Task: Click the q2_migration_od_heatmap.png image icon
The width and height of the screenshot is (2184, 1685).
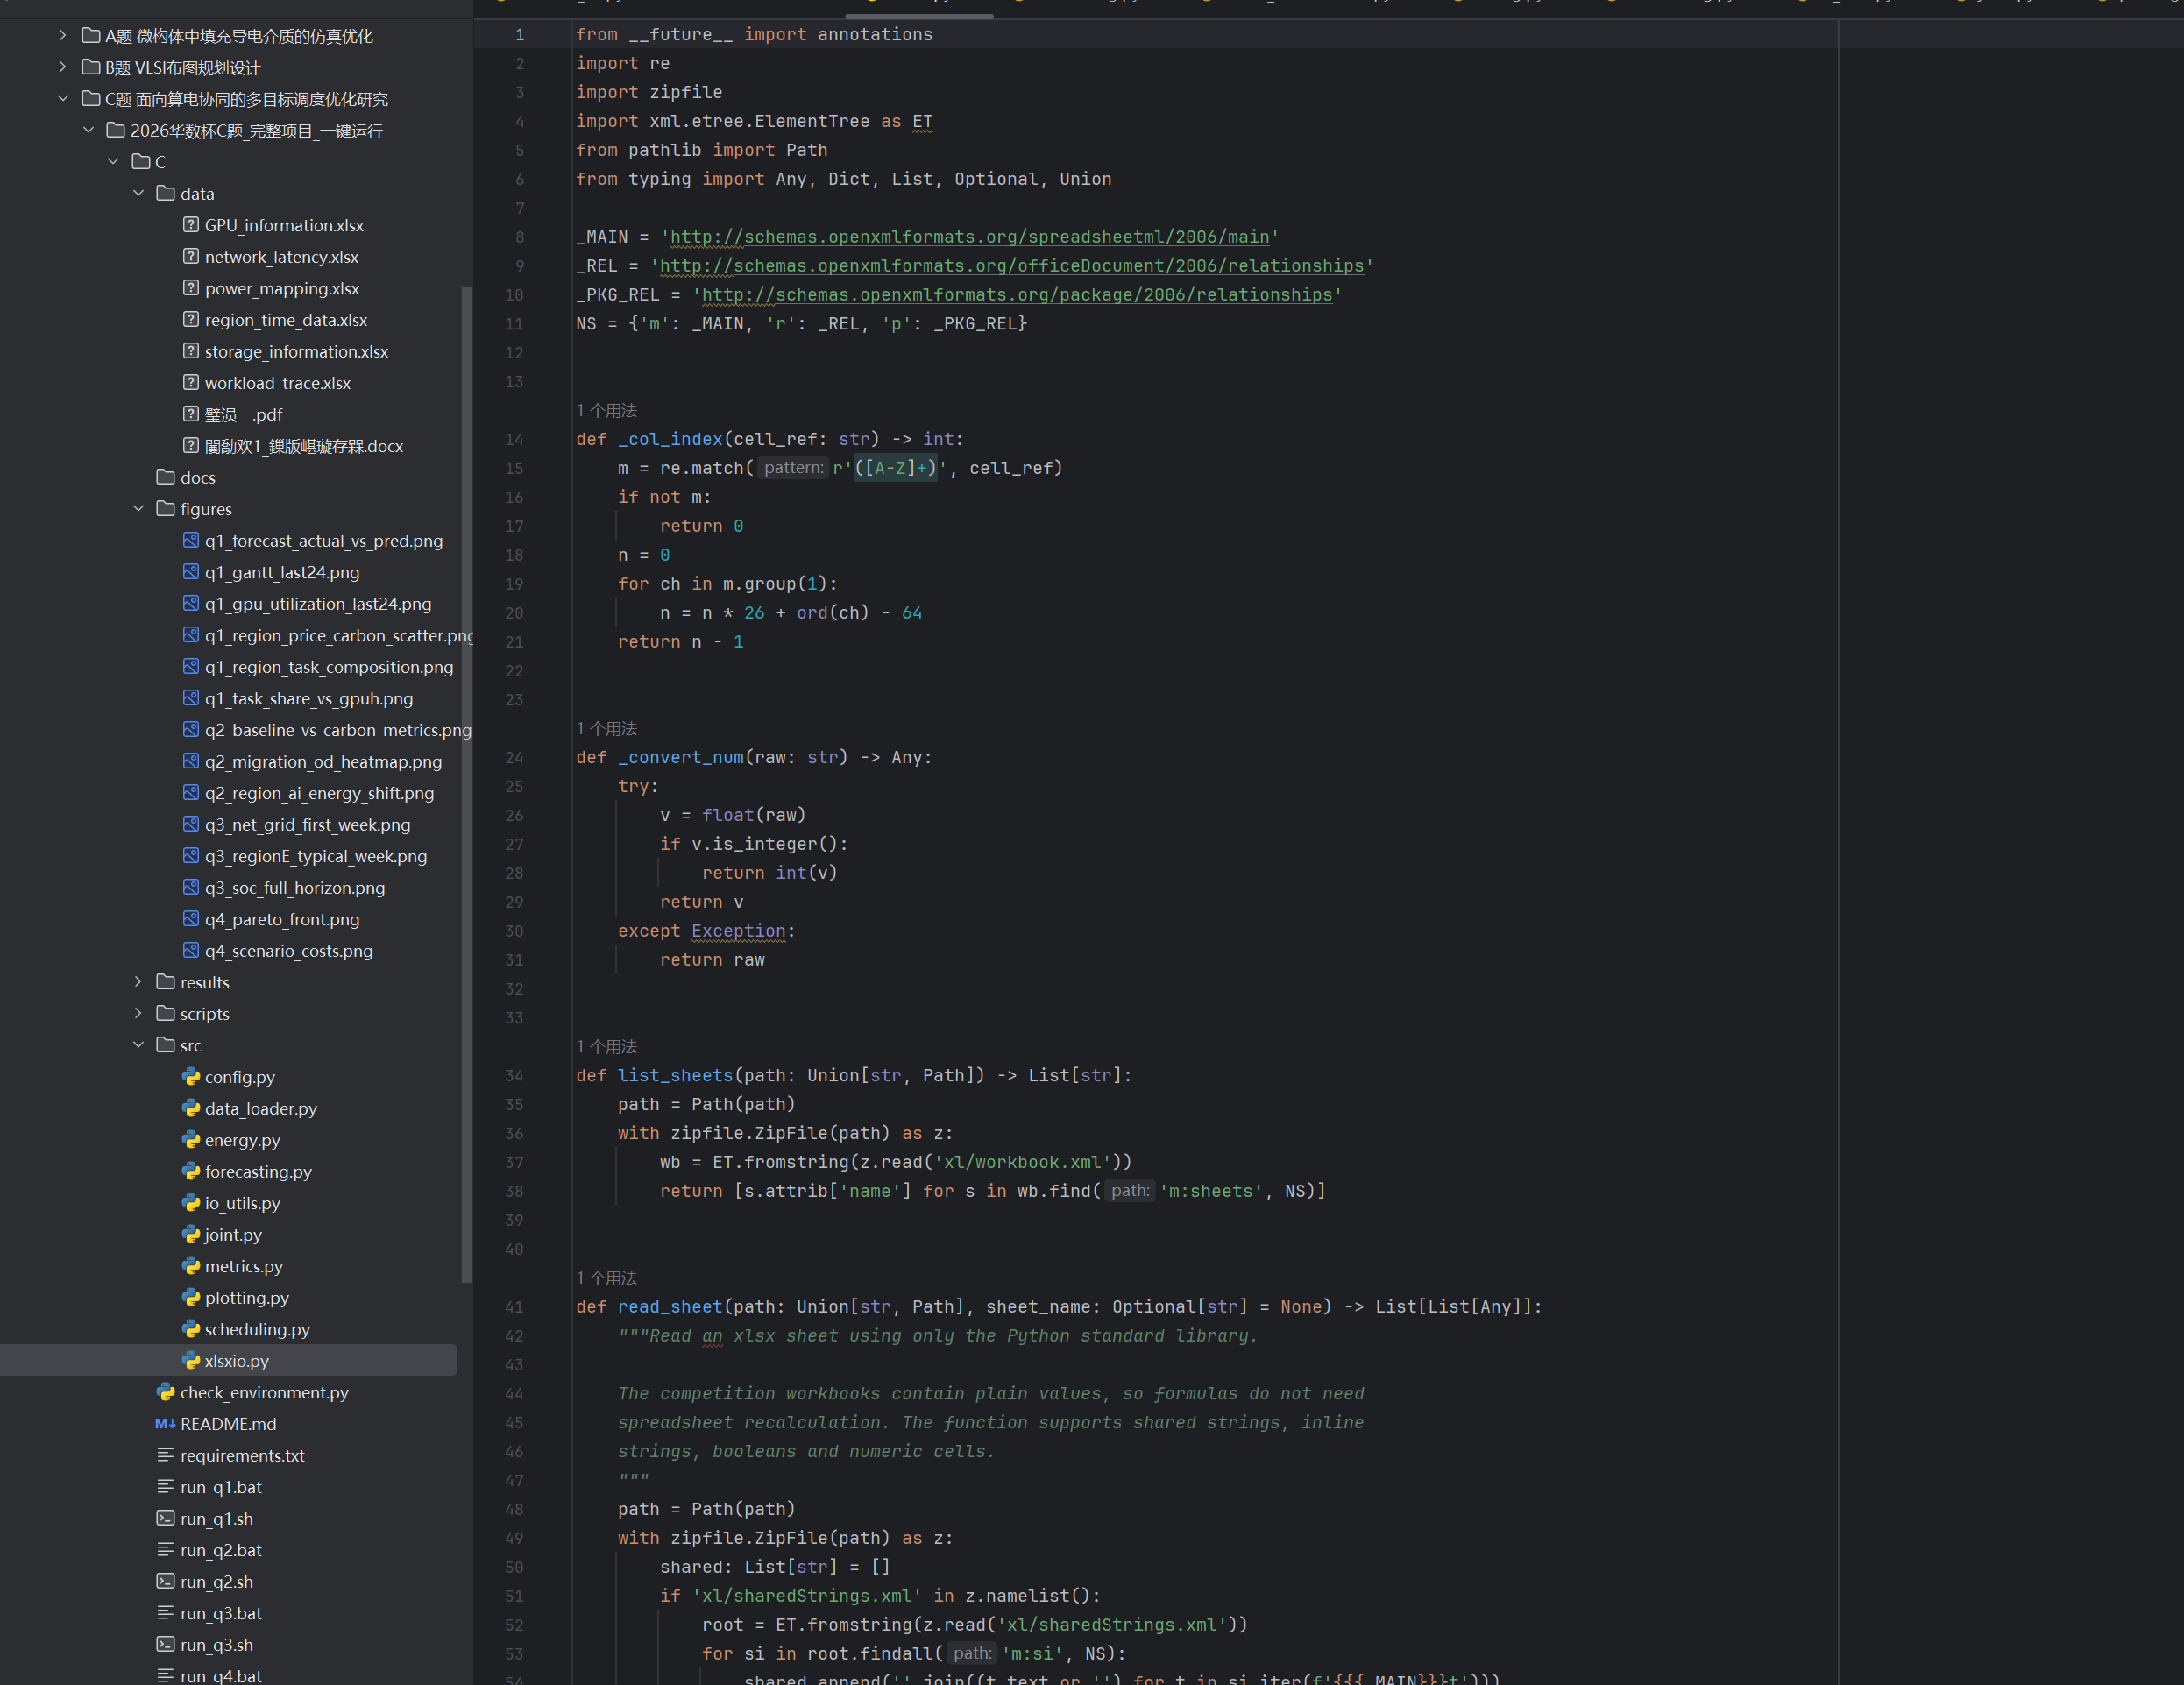Action: pos(191,761)
